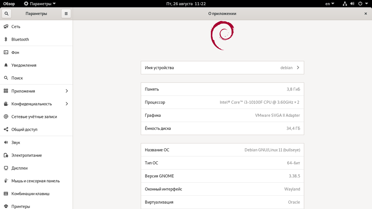This screenshot has width=372, height=209.
Task: Open the device name chevron next to debian
Action: tap(298, 67)
